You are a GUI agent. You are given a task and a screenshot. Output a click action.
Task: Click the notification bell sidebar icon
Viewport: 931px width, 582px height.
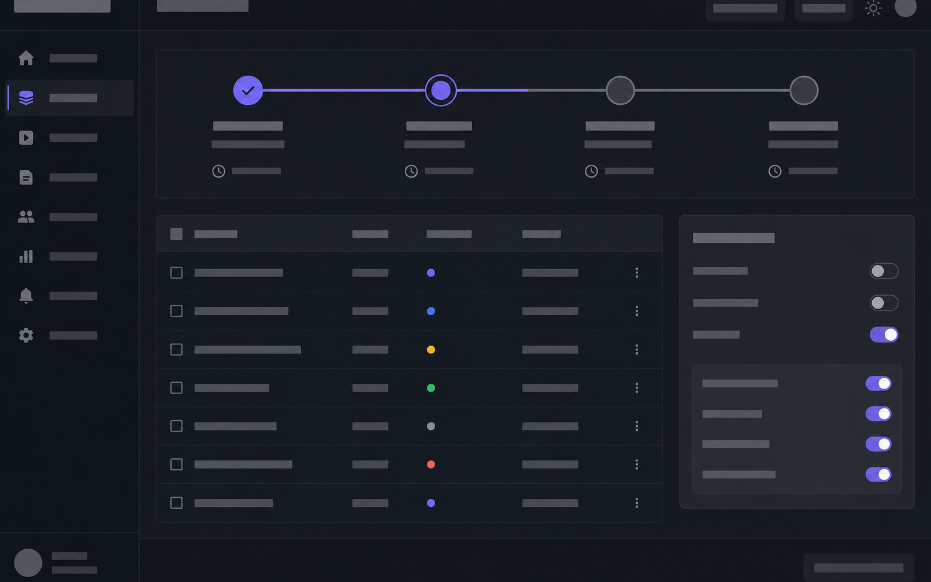coord(26,295)
